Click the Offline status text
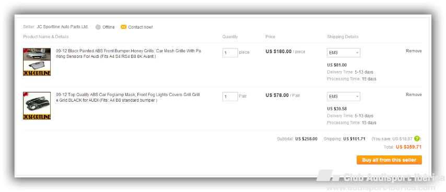The height and width of the screenshot is (192, 446). click(x=109, y=27)
